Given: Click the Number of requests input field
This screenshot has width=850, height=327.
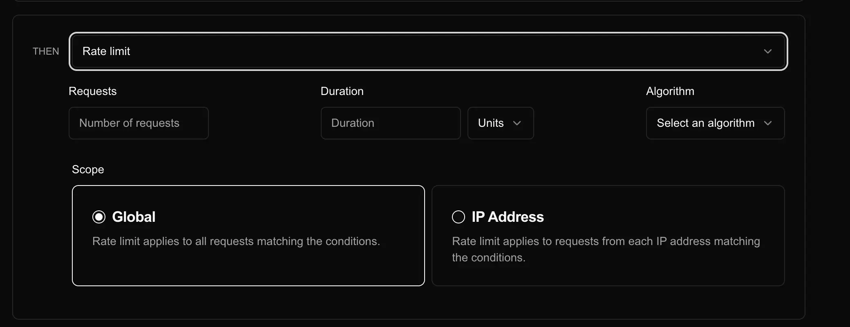Looking at the screenshot, I should (x=139, y=123).
